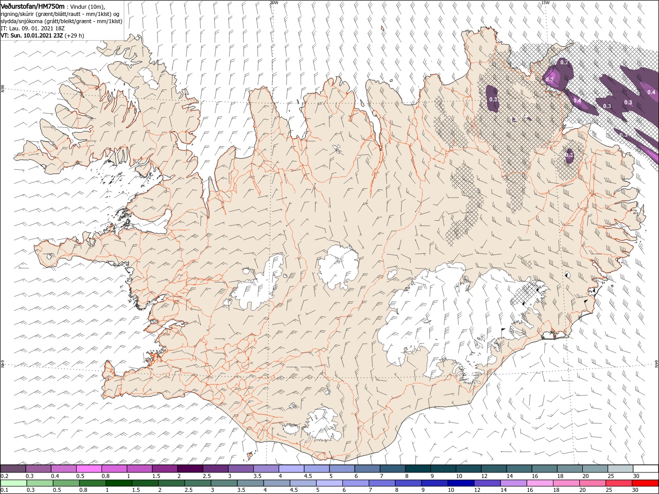Screen dimensions: 659x494
Task: Choose the violet swatch labeled 12 in rain scale
Action: point(488,483)
